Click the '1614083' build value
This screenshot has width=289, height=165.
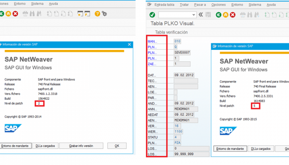[x=259, y=101]
